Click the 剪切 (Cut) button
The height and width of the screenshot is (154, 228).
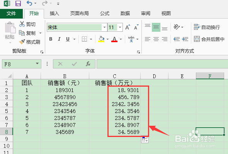(27, 24)
